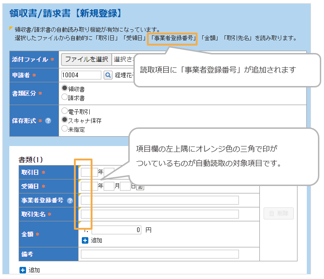Viewport: 324px width, 279px height.
Task: Click 取引日 year input box
Action: point(87,173)
